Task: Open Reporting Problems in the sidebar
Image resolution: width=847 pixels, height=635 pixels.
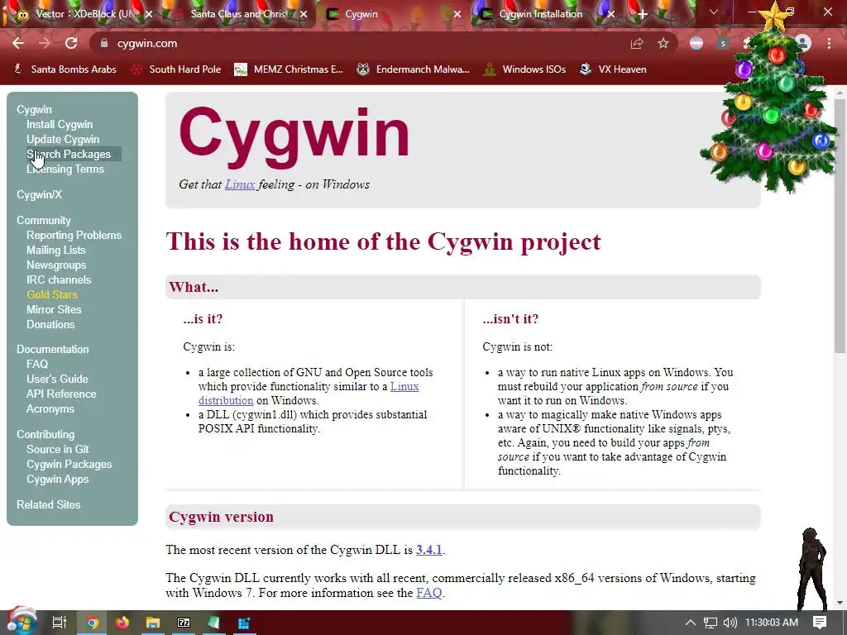Action: tap(74, 236)
